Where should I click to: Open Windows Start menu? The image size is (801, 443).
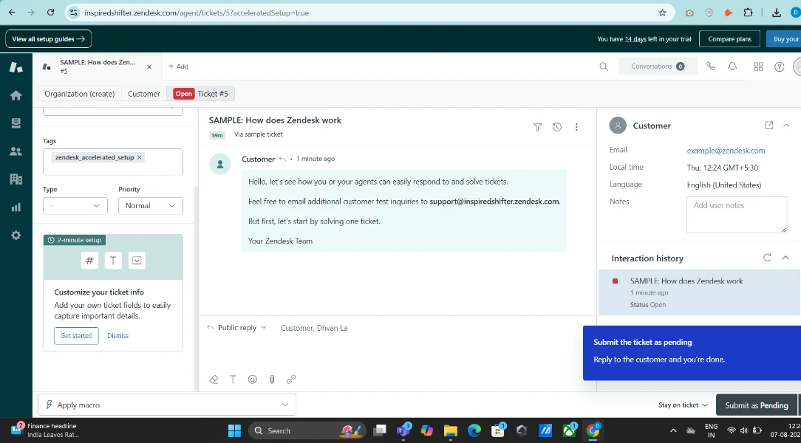(x=234, y=430)
